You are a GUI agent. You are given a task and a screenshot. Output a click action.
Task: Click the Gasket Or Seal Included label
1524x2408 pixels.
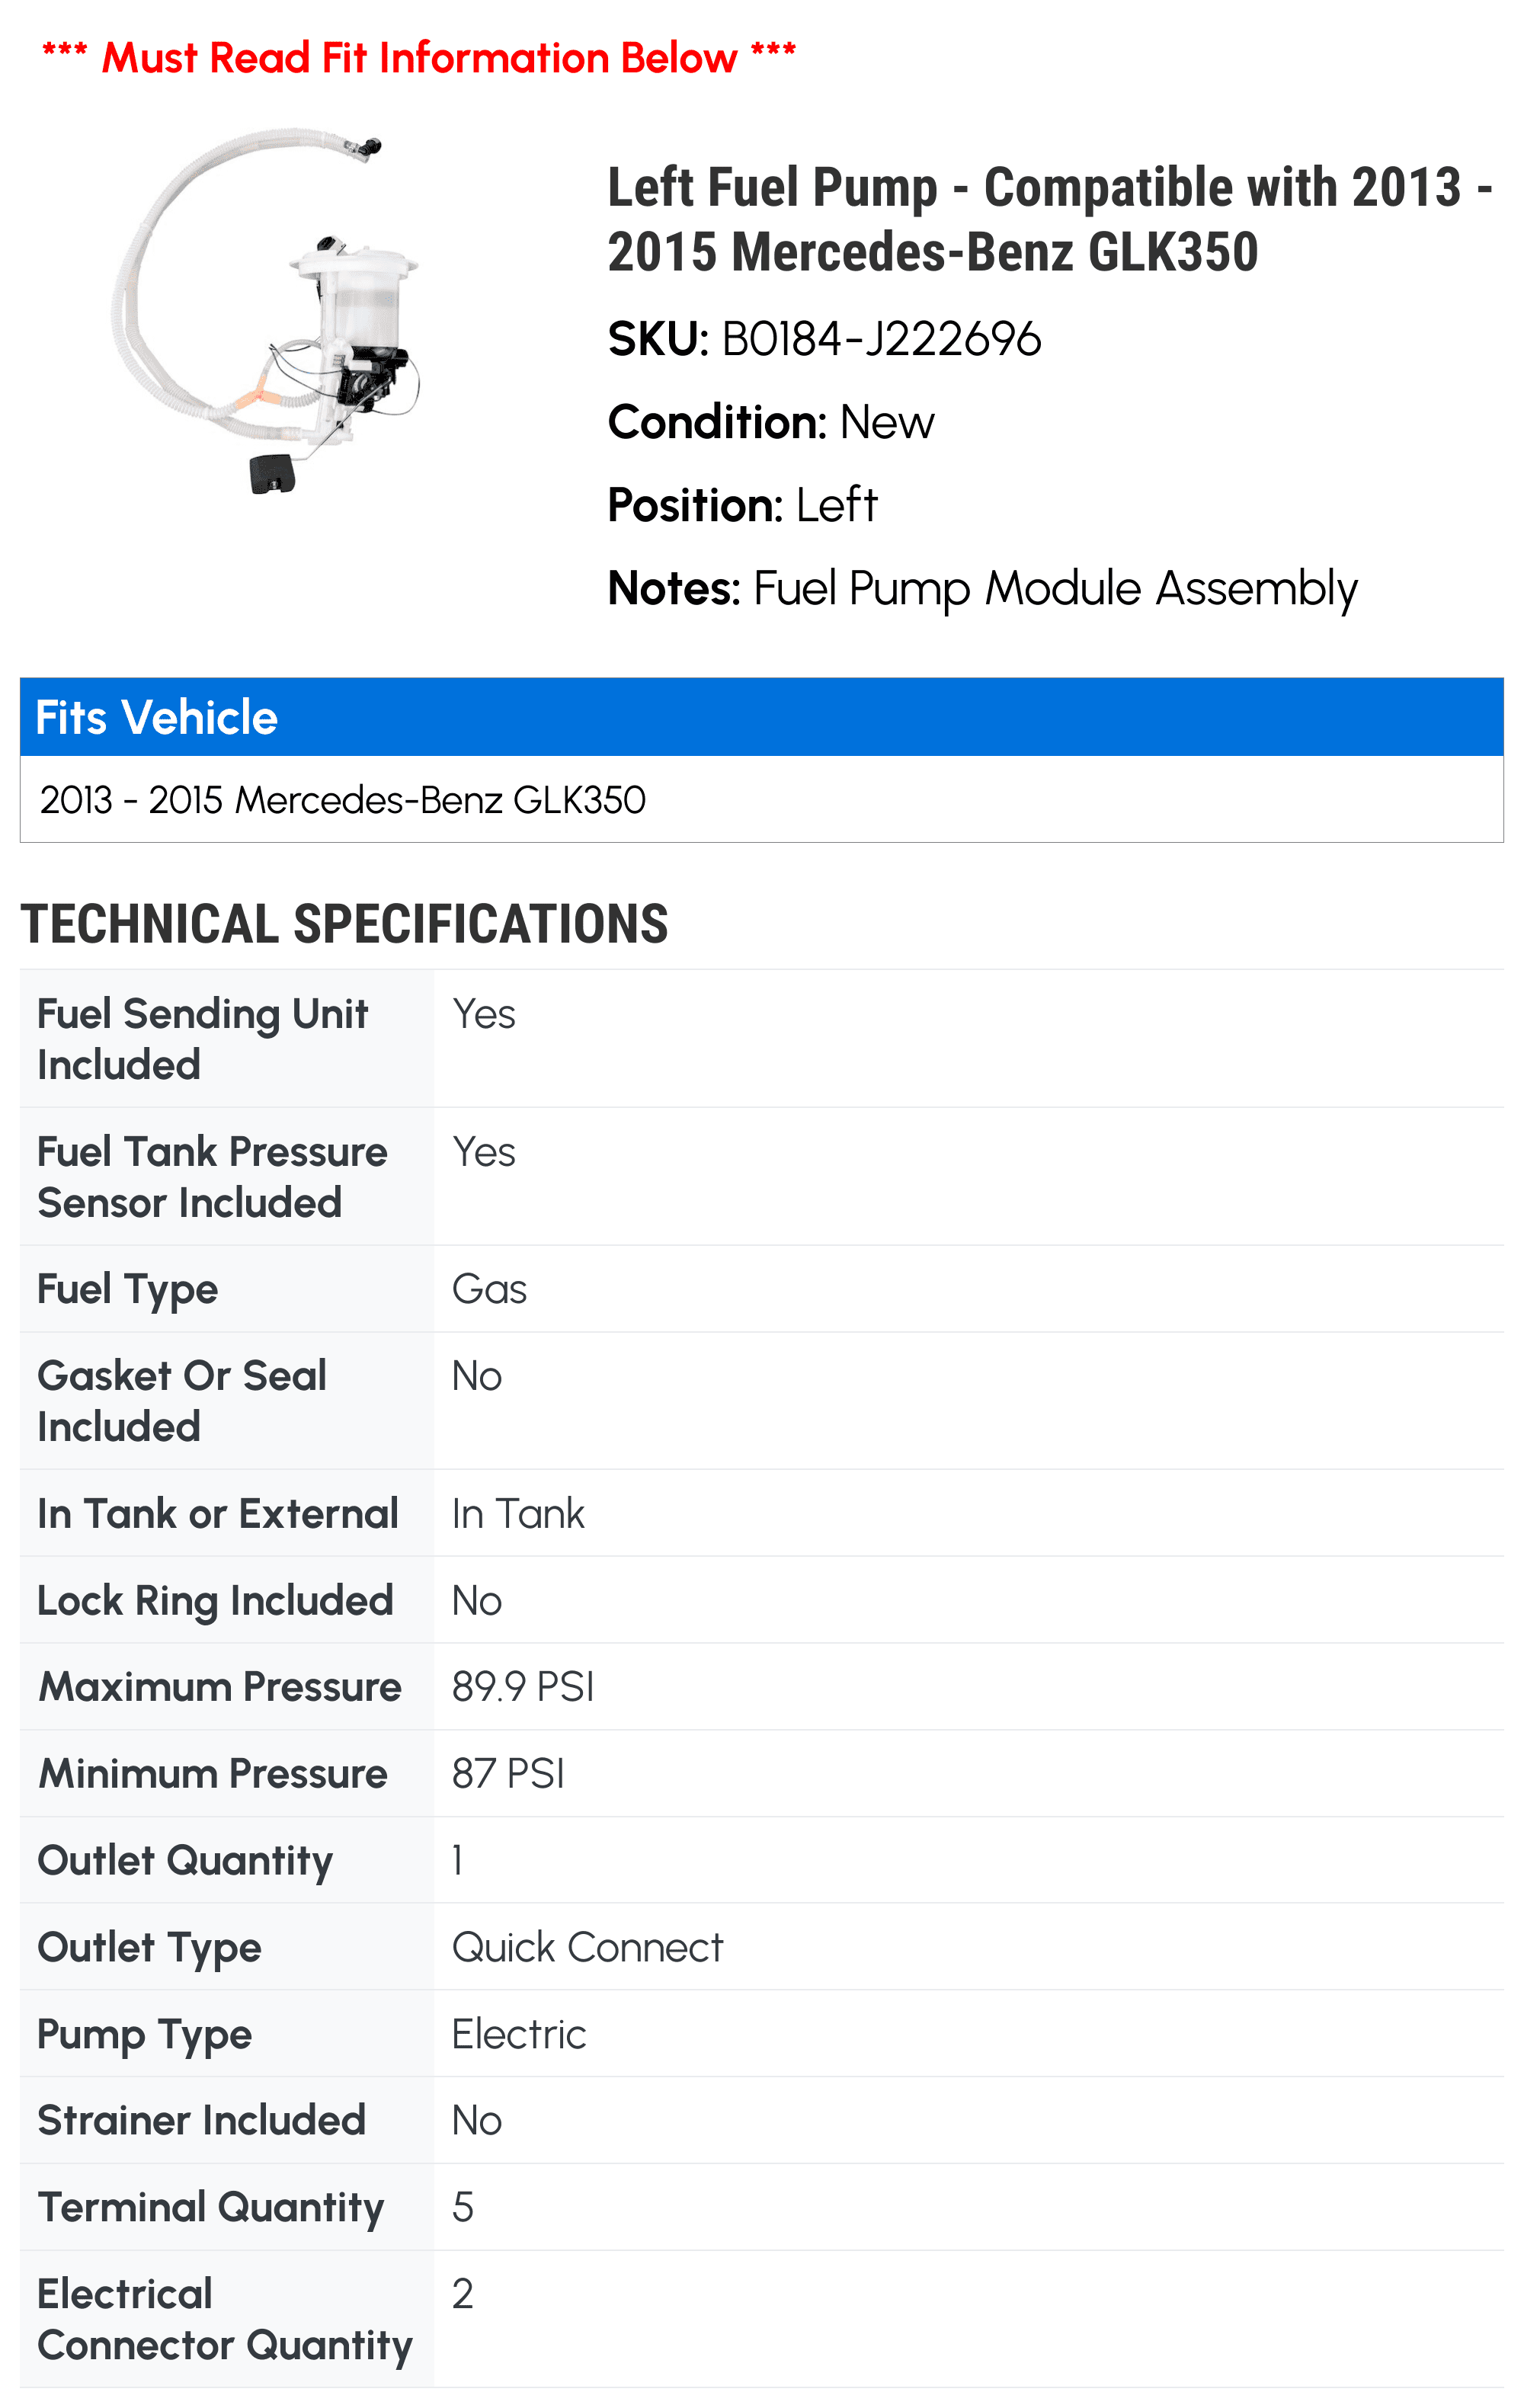[x=182, y=1400]
